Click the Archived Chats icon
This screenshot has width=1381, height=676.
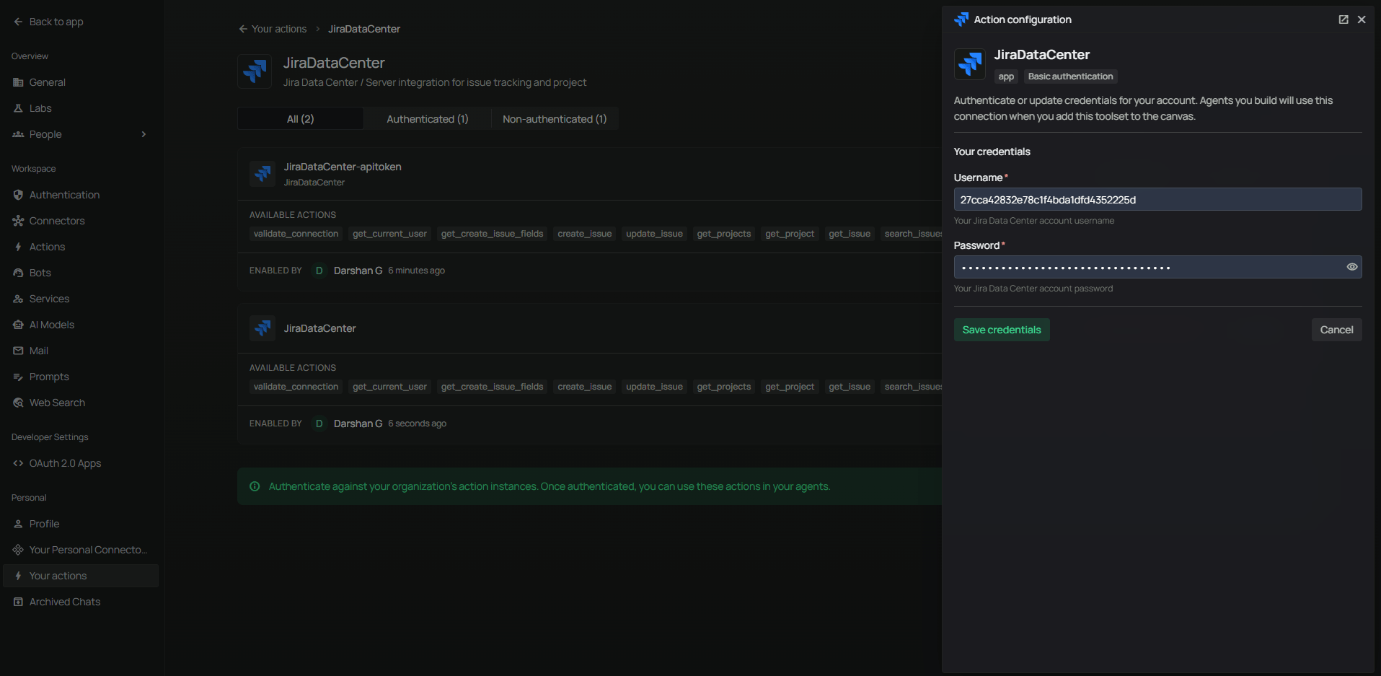click(18, 602)
